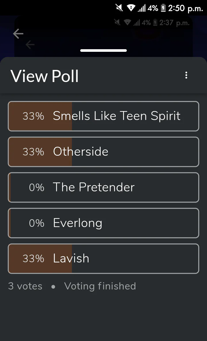Tap the View Poll title
The height and width of the screenshot is (341, 207).
point(45,76)
